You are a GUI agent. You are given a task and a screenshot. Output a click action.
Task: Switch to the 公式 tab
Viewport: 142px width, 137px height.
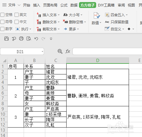tap(64, 5)
